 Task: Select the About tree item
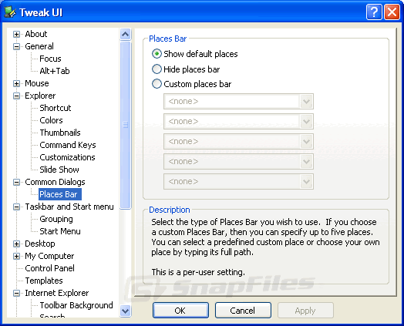pyautogui.click(x=36, y=34)
